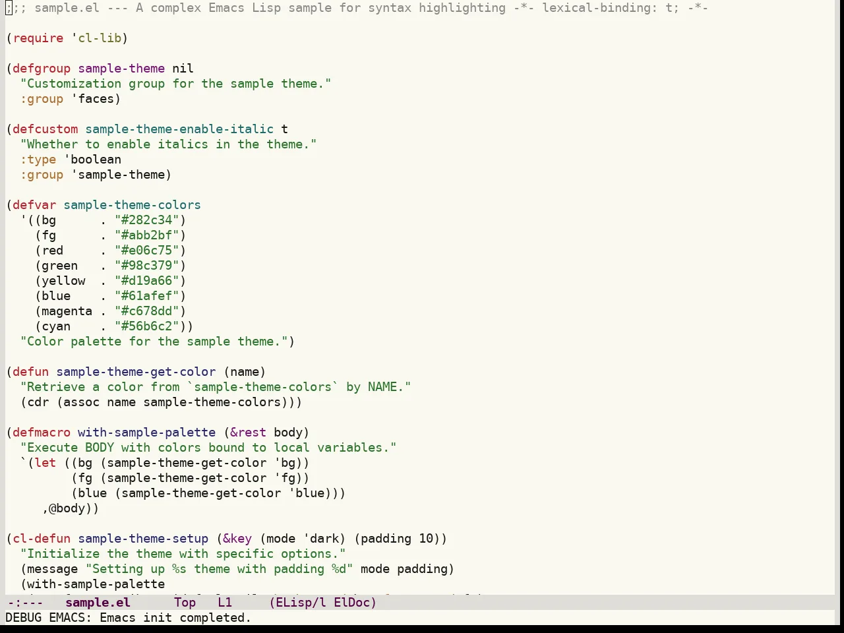Click the -:--- buffer status indicator
The height and width of the screenshot is (633, 844).
point(24,602)
